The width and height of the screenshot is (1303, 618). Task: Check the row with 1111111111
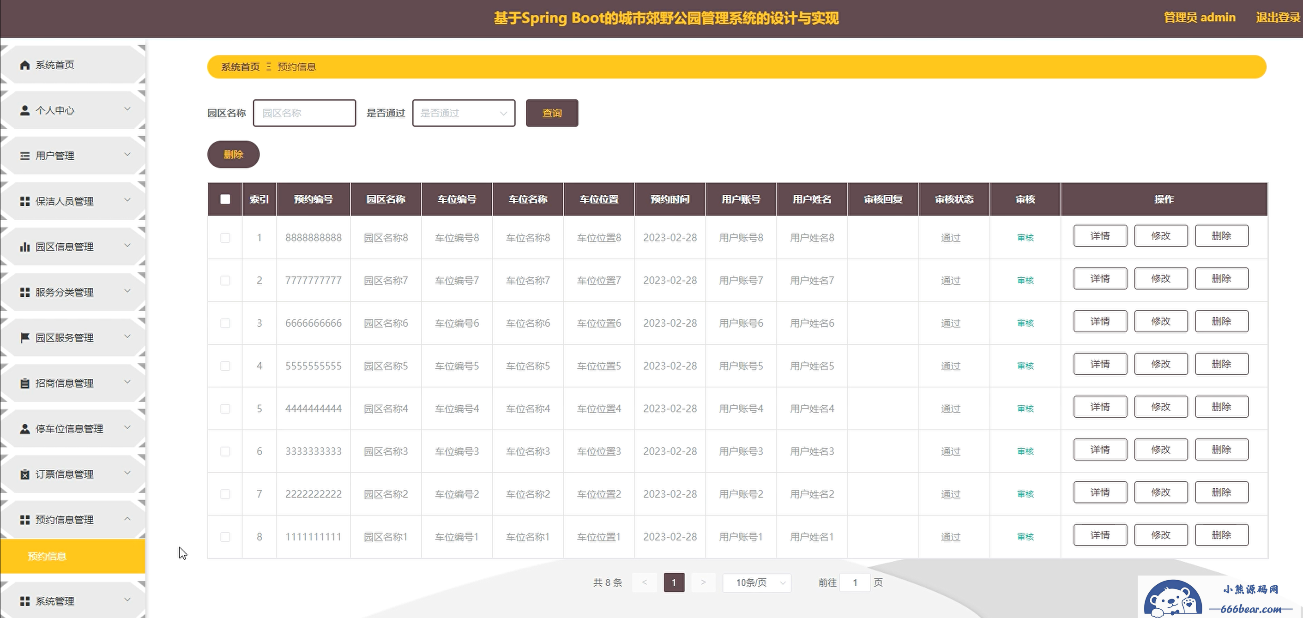(225, 537)
